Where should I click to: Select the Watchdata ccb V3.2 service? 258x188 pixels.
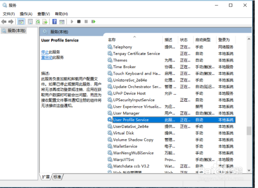[x=172, y=166]
